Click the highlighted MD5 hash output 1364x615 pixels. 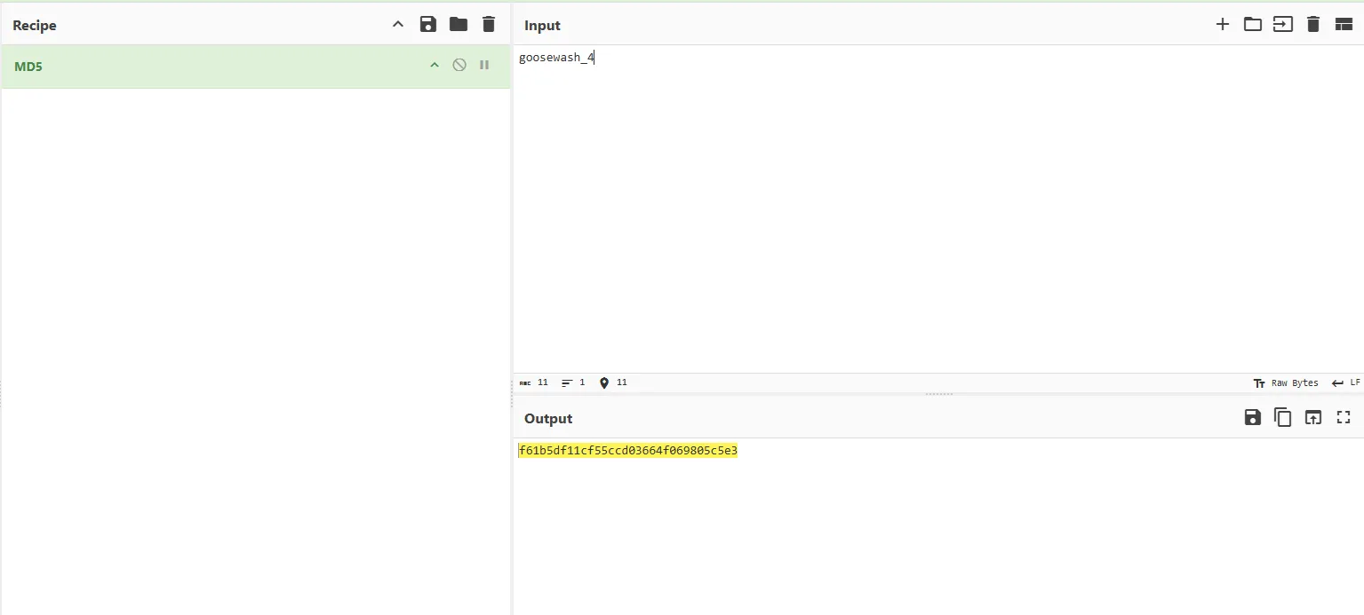point(627,451)
